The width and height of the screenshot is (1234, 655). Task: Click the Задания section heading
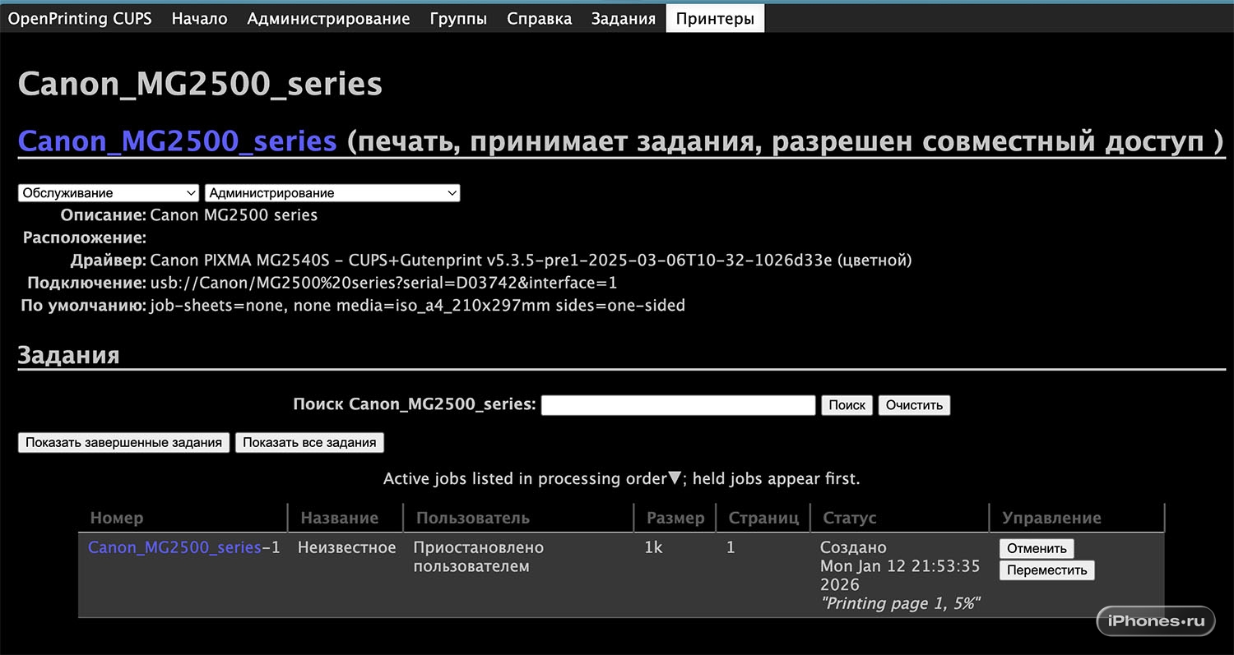coord(68,355)
